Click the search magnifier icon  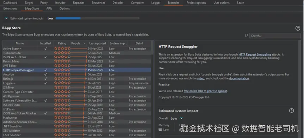point(246,36)
